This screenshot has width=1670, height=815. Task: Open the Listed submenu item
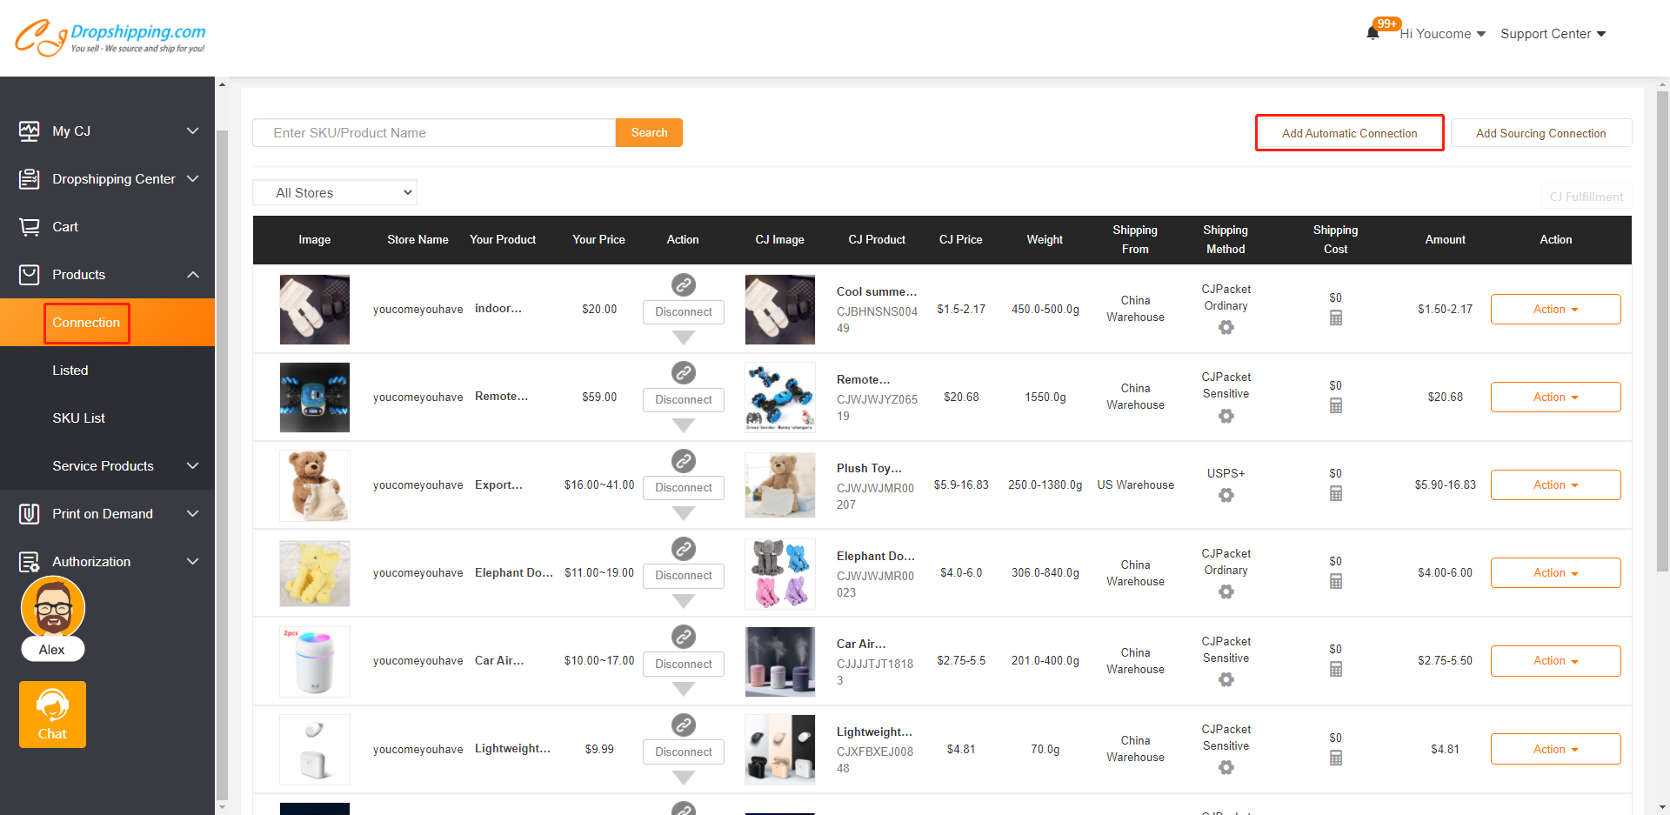point(70,371)
